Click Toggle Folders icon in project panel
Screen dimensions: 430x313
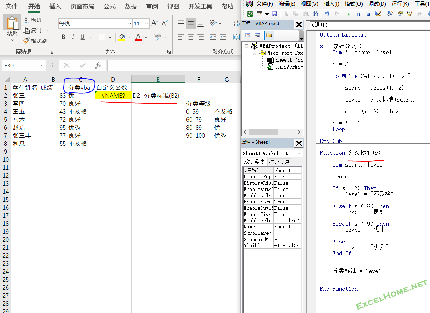click(x=269, y=35)
